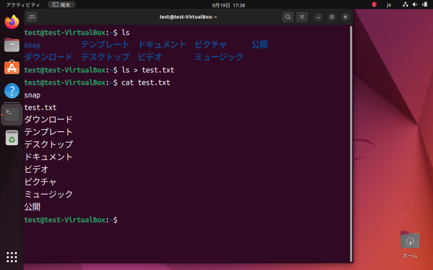Viewport: 433px width, 270px height.
Task: Click the blue デスクトップ directory name
Action: [x=105, y=57]
